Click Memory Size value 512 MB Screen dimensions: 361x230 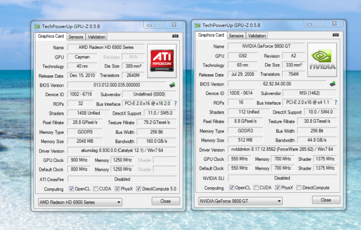[245, 140]
